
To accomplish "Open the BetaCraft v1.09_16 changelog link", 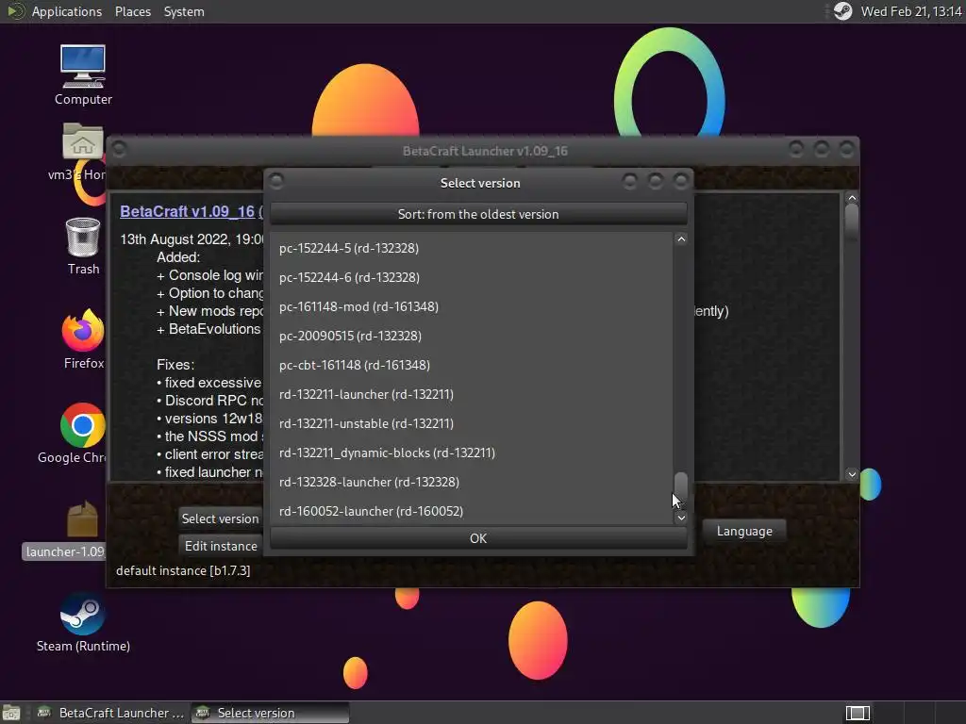I will 188,212.
